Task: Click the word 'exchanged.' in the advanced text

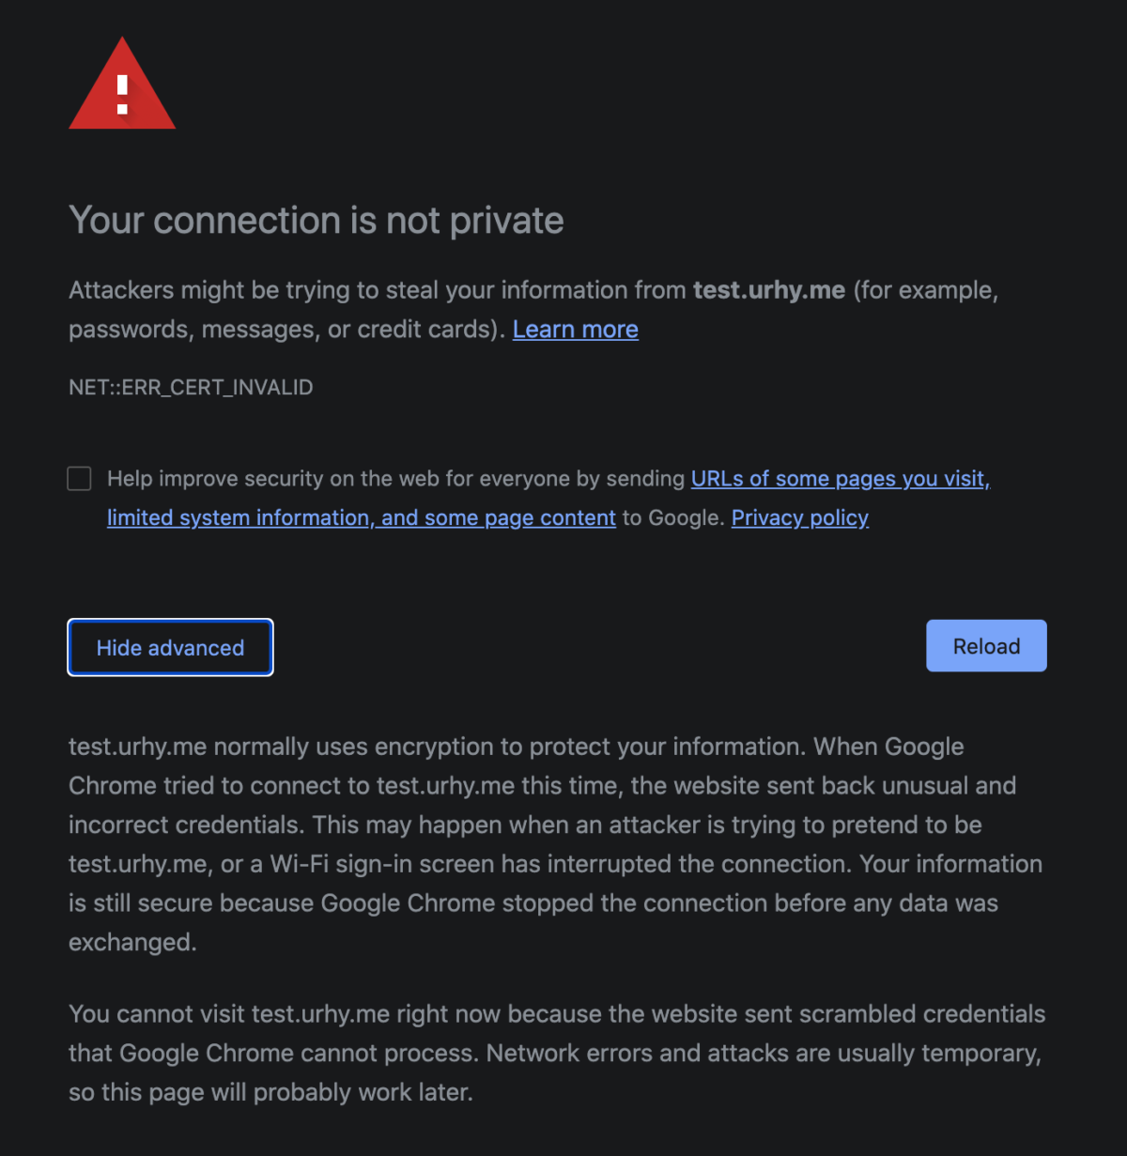Action: [x=132, y=943]
